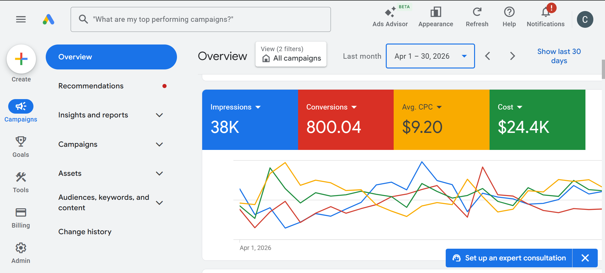The image size is (605, 273).
Task: Expand Insights and reports
Action: point(159,115)
